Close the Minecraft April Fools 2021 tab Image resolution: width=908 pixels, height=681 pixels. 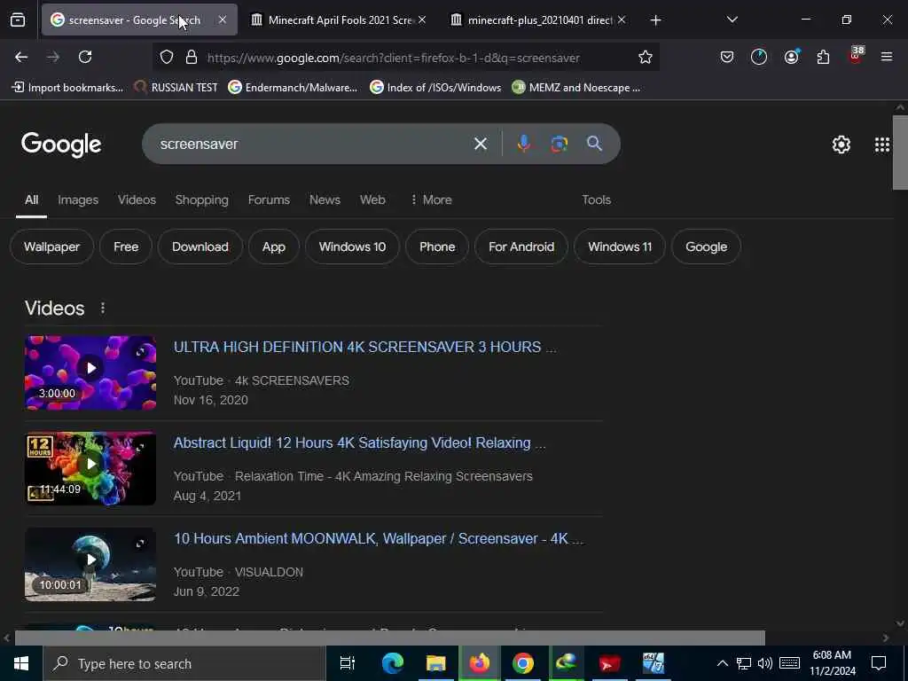(x=422, y=20)
